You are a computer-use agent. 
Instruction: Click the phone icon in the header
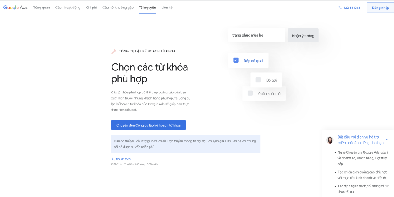tap(340, 8)
